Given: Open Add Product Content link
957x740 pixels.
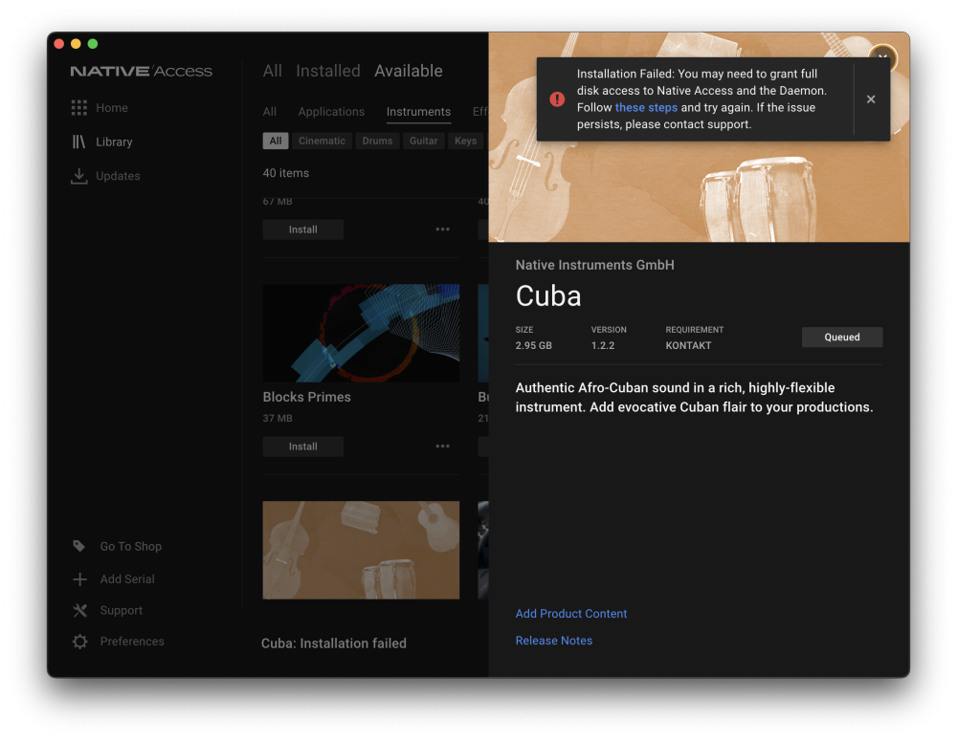Looking at the screenshot, I should (571, 614).
